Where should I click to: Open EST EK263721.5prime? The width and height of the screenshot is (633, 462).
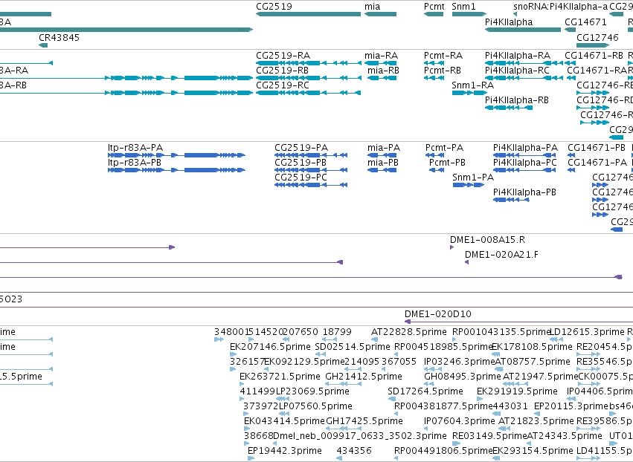coord(280,377)
